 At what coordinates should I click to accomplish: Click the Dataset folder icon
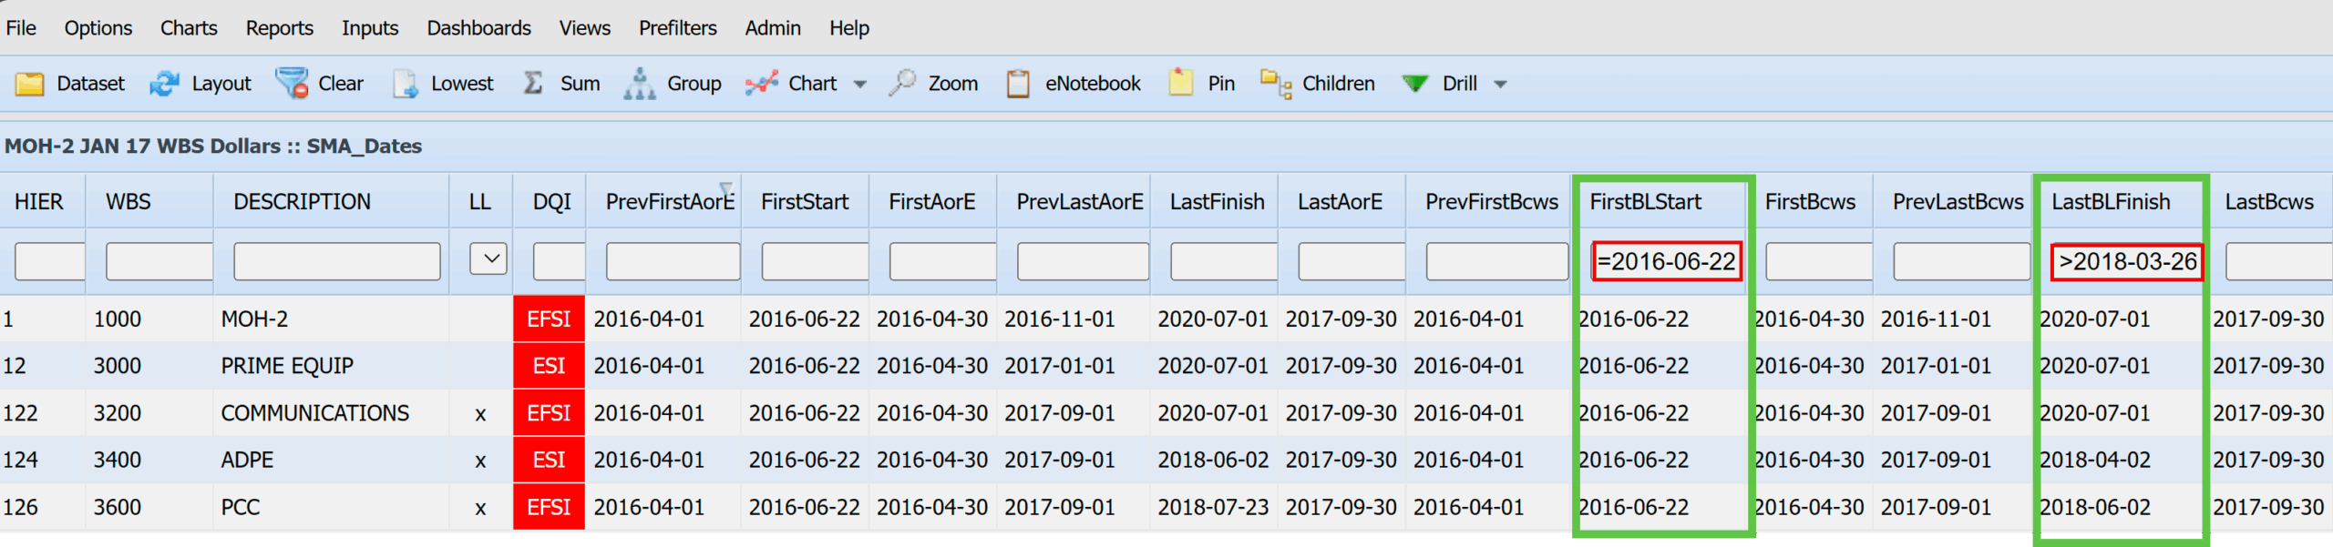coord(29,84)
